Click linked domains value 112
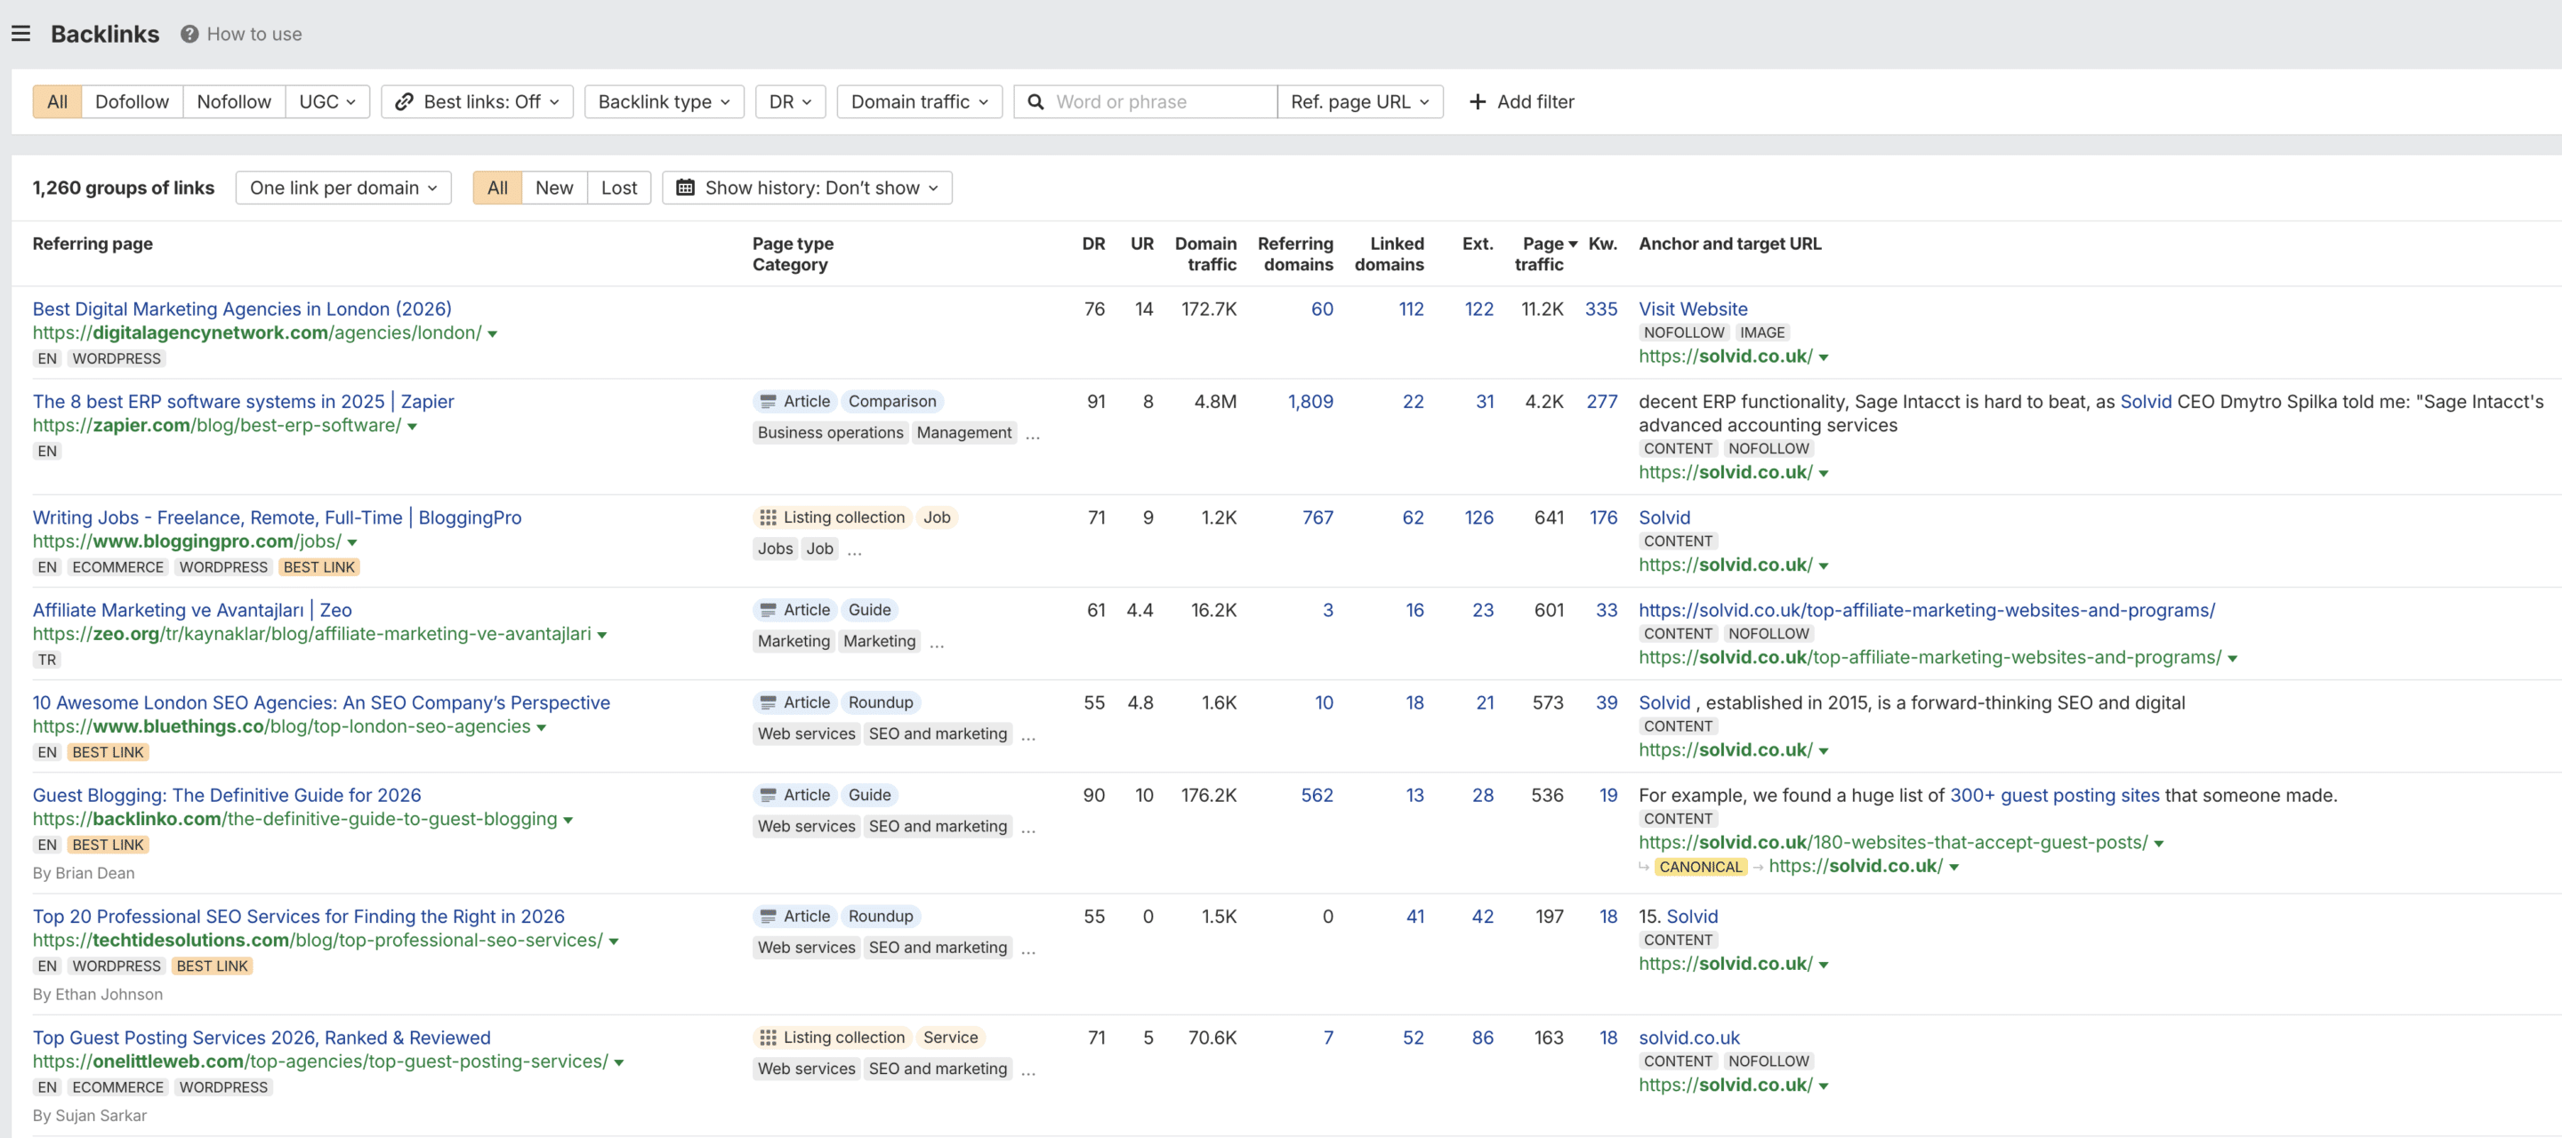The image size is (2562, 1138). [x=1410, y=309]
